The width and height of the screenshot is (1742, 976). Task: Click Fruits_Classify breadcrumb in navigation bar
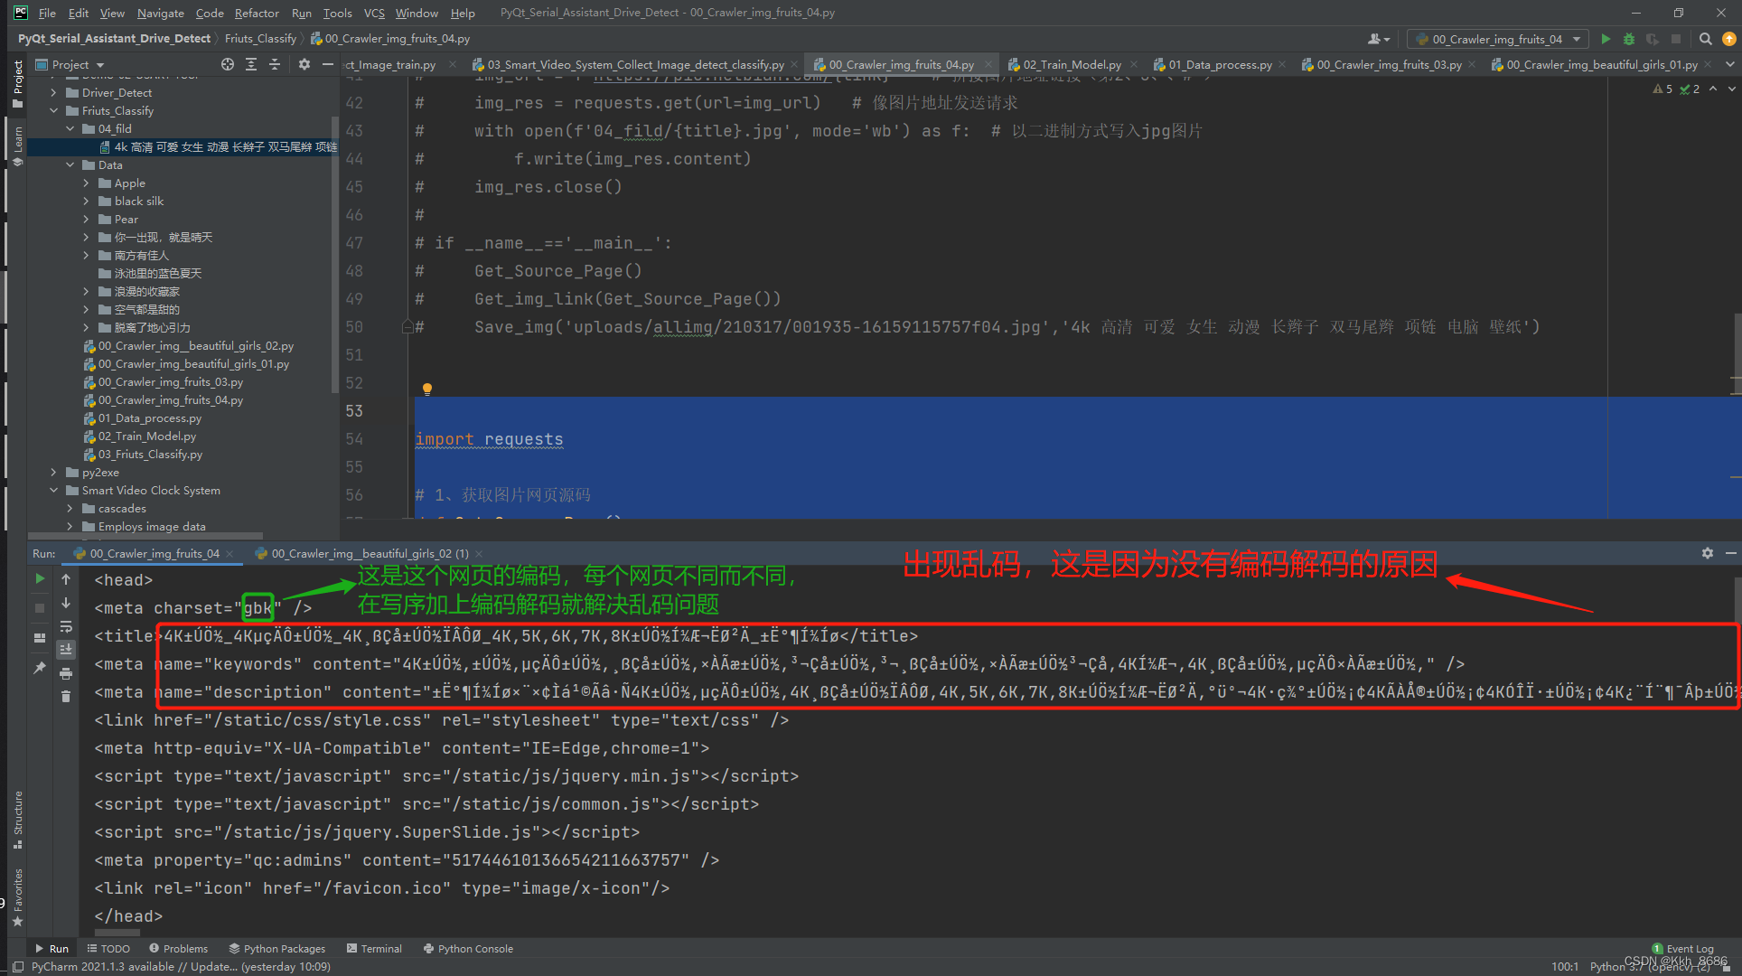click(260, 39)
